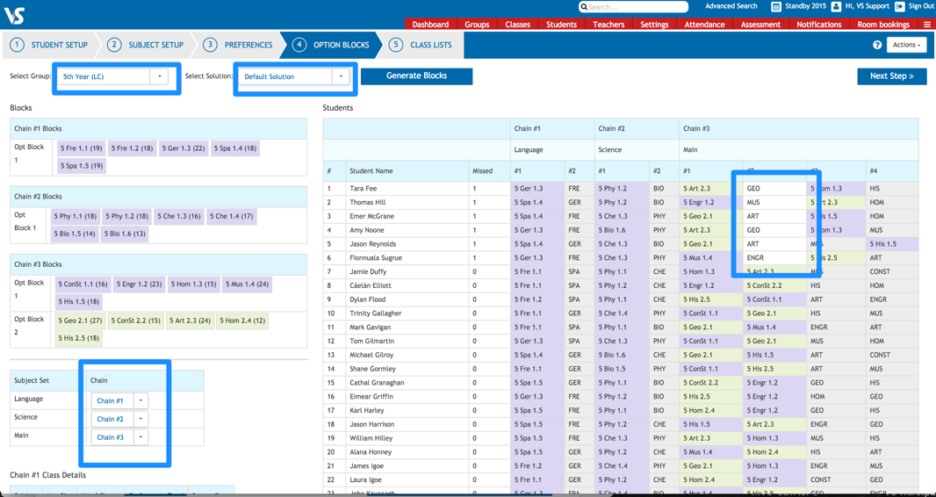Go to step 4 Option Blocks
The image size is (936, 497).
[x=331, y=45]
